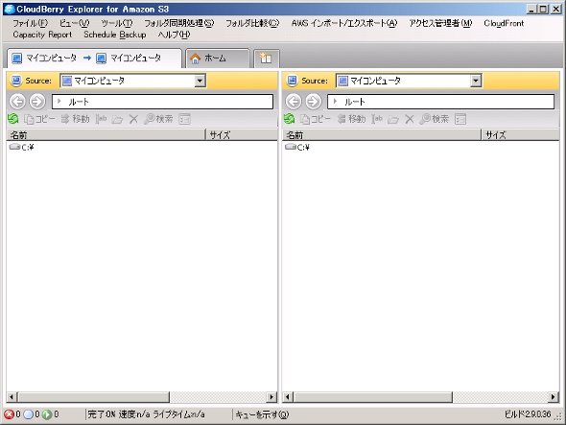Click the キューを示す(Q) status bar link
The width and height of the screenshot is (566, 425).
click(x=262, y=414)
